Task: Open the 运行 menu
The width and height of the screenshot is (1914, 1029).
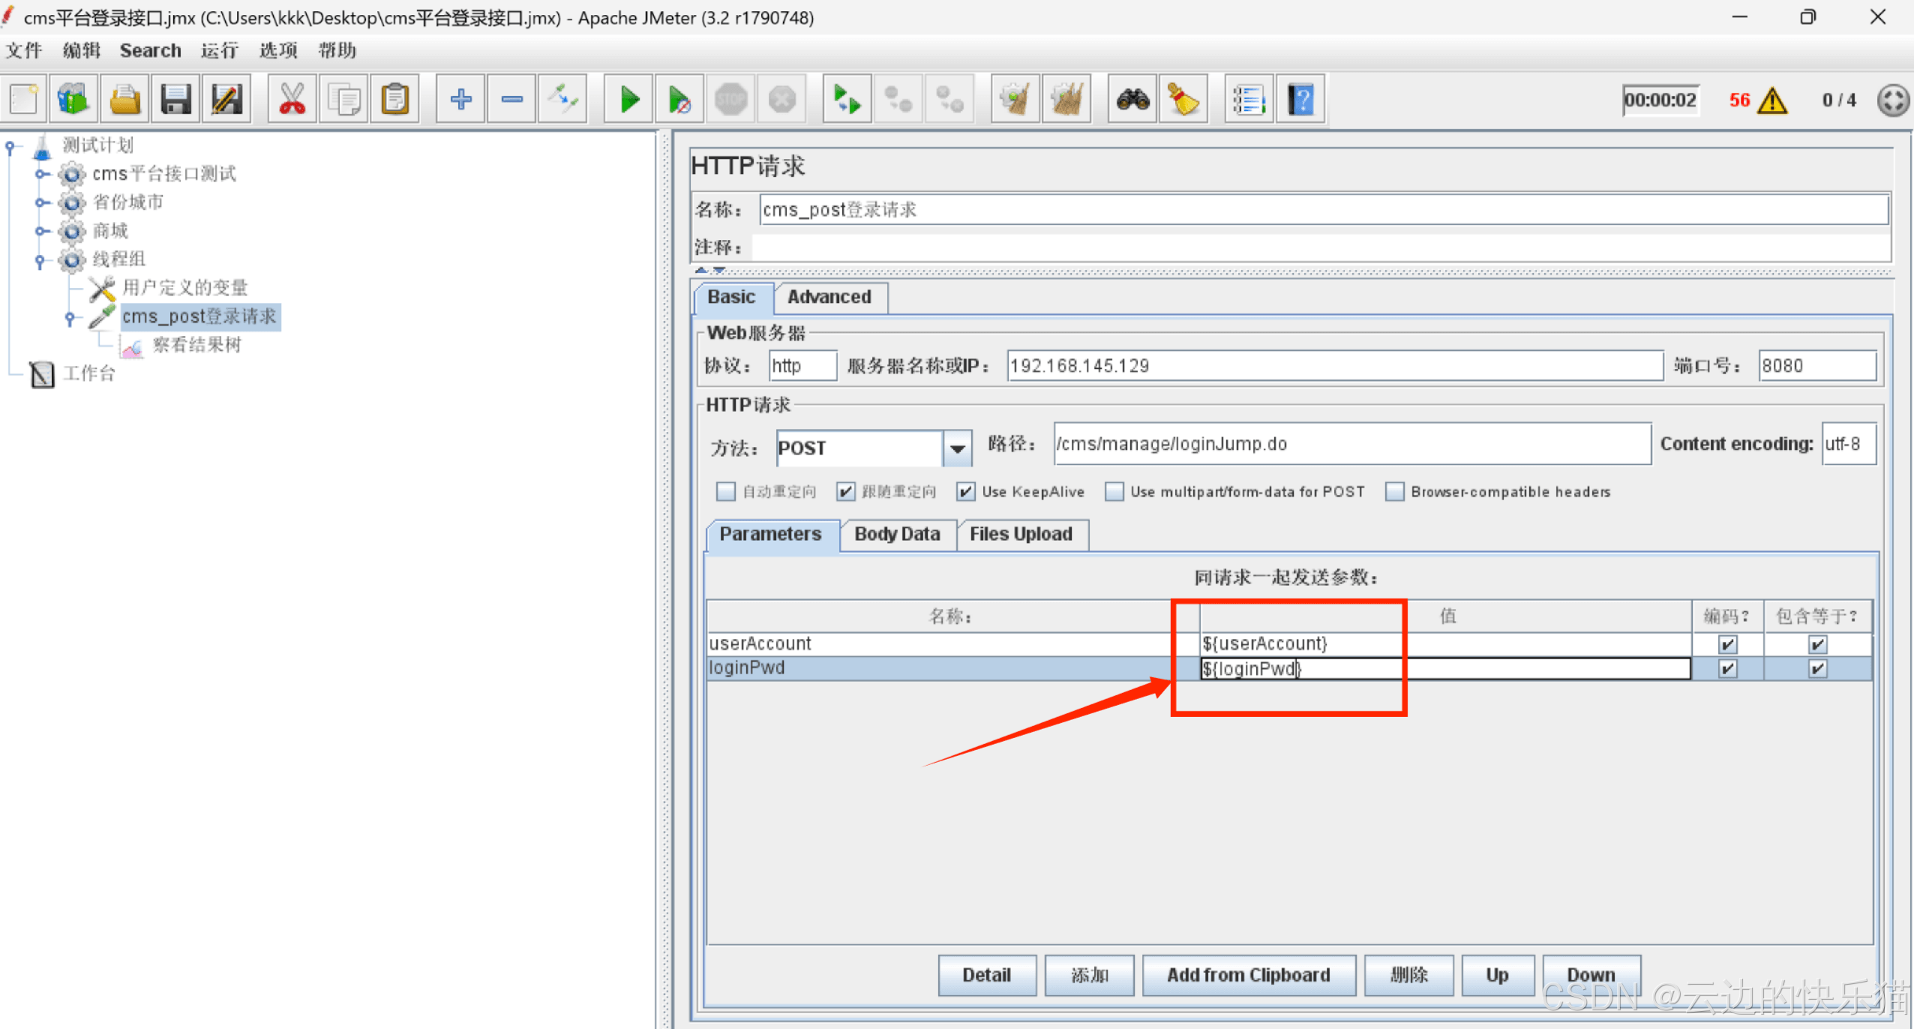Action: coord(219,50)
